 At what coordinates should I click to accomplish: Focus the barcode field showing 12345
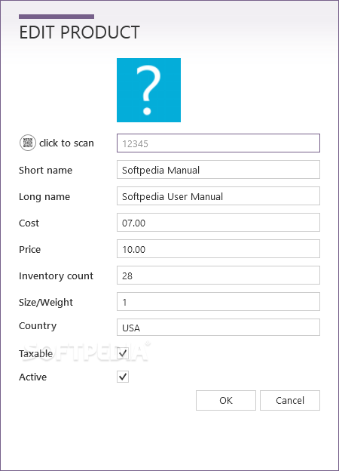pyautogui.click(x=218, y=143)
